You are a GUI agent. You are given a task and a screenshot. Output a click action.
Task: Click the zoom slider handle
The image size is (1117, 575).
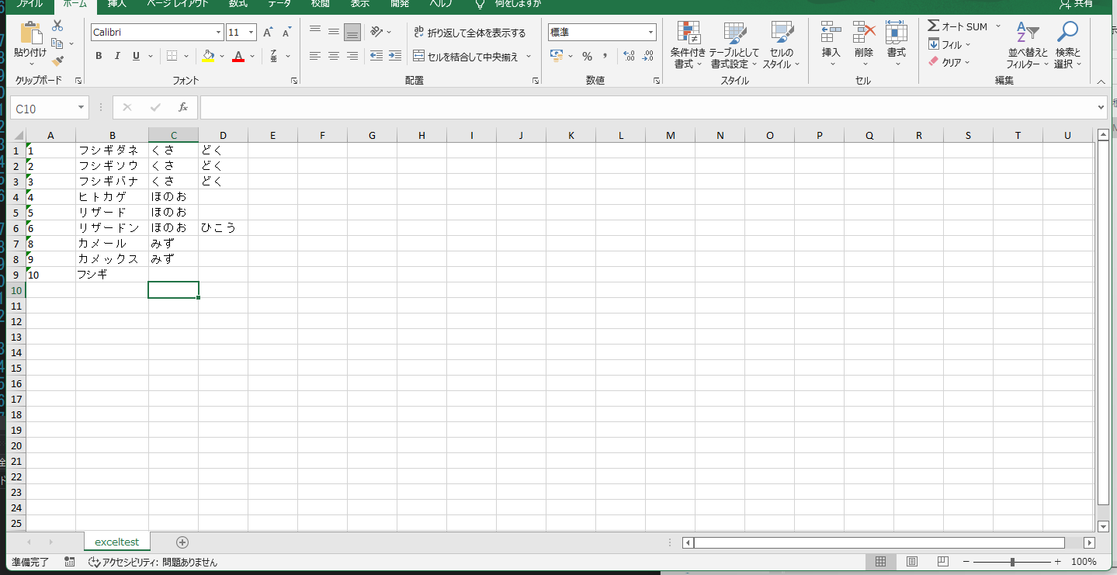(1013, 562)
